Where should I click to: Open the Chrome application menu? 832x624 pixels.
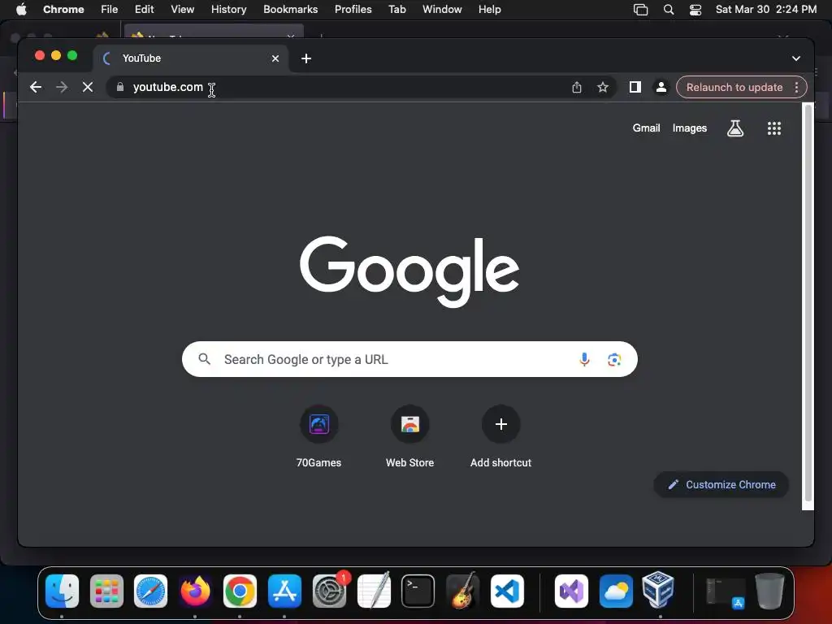point(63,9)
